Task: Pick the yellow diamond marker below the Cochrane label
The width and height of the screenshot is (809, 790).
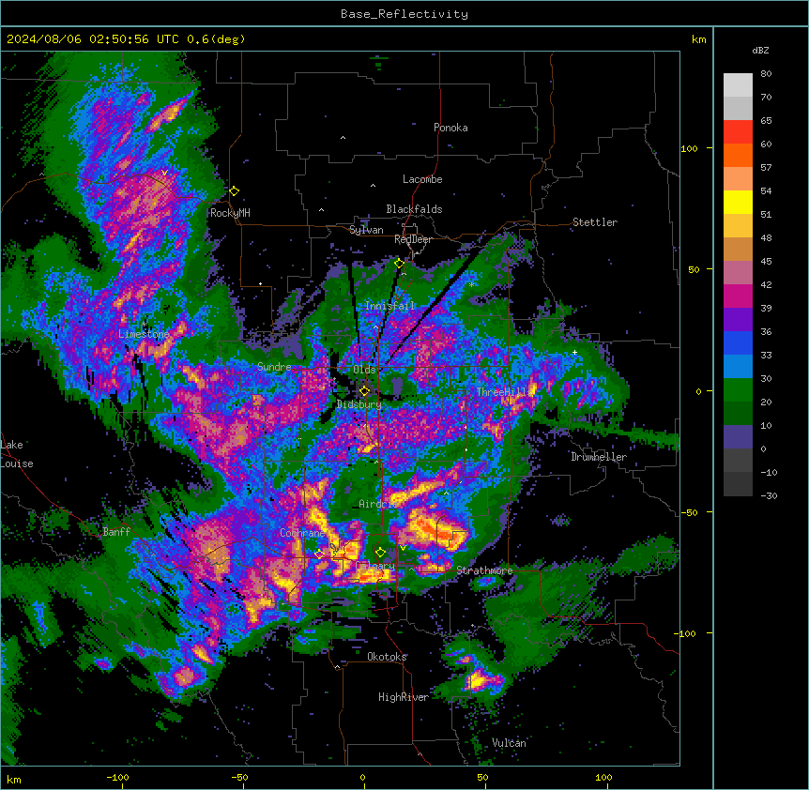Action: 319,554
